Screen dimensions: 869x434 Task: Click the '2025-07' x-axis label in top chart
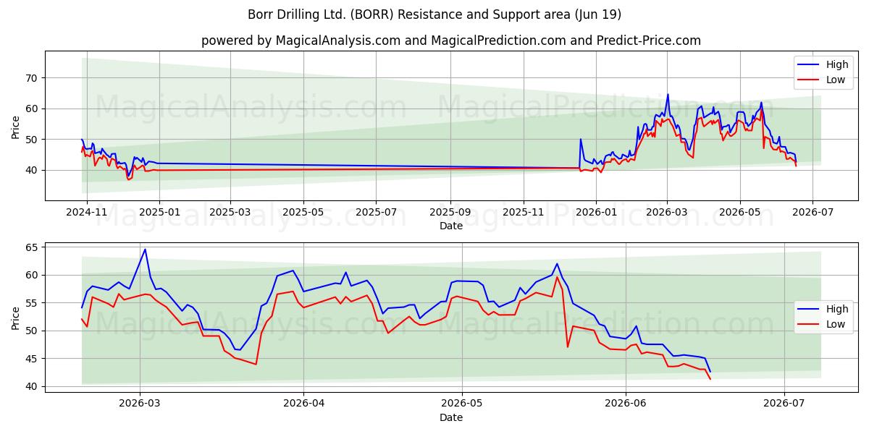point(376,213)
